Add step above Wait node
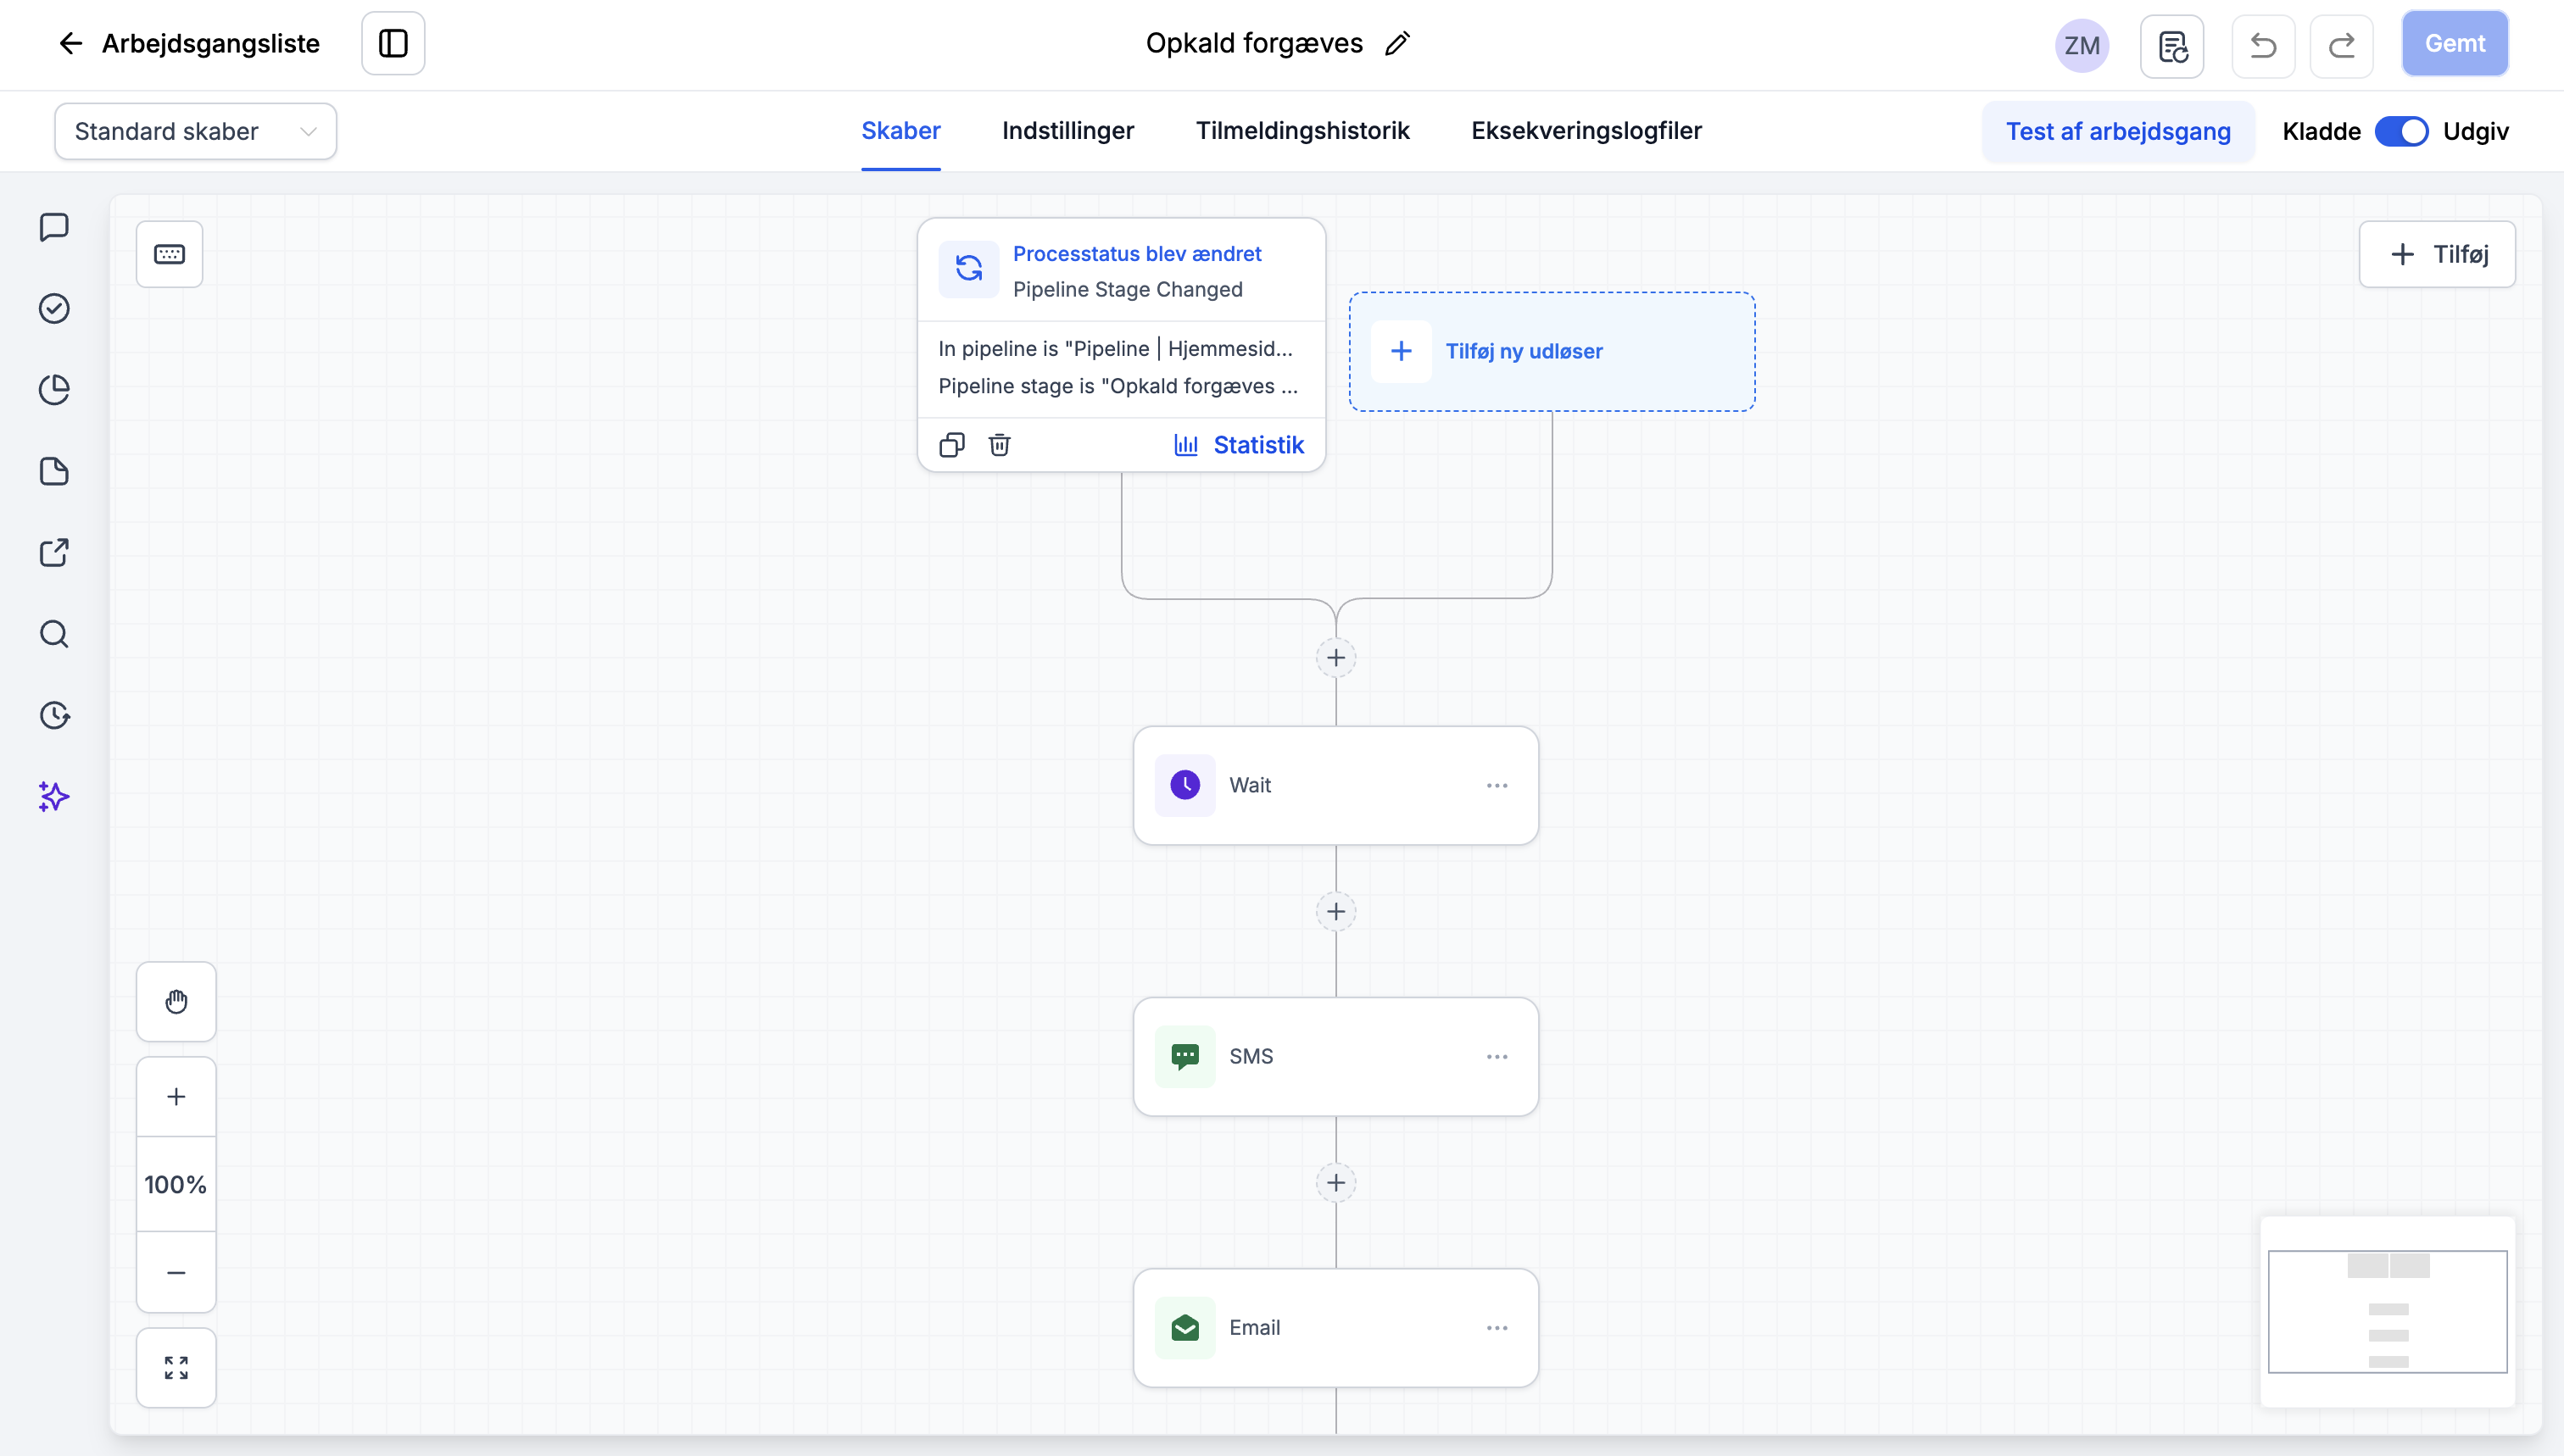This screenshot has height=1456, width=2564. click(x=1335, y=657)
